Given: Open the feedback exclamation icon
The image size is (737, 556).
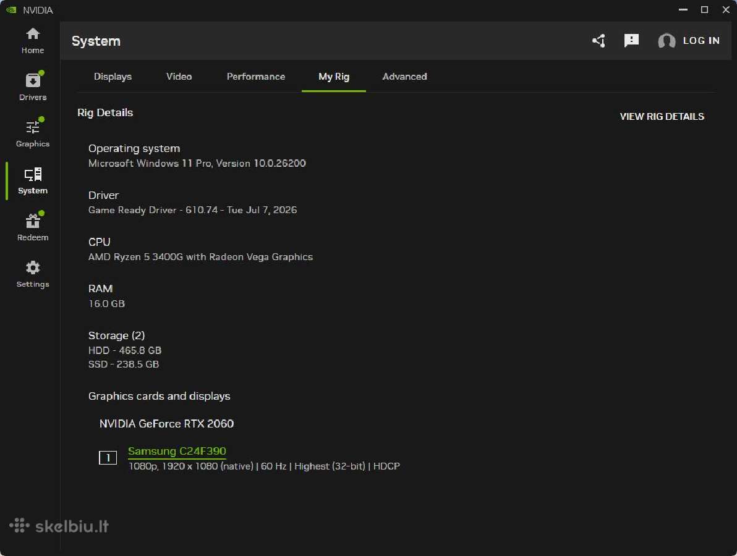Looking at the screenshot, I should (631, 41).
